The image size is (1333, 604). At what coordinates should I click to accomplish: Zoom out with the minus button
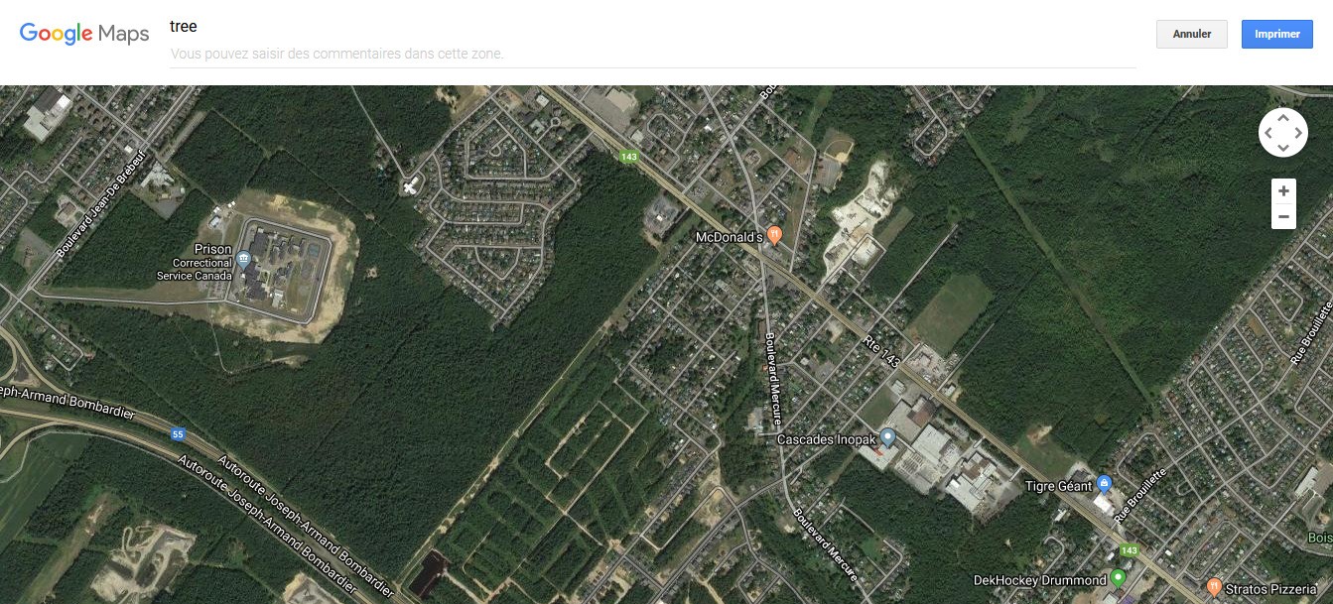click(1283, 216)
